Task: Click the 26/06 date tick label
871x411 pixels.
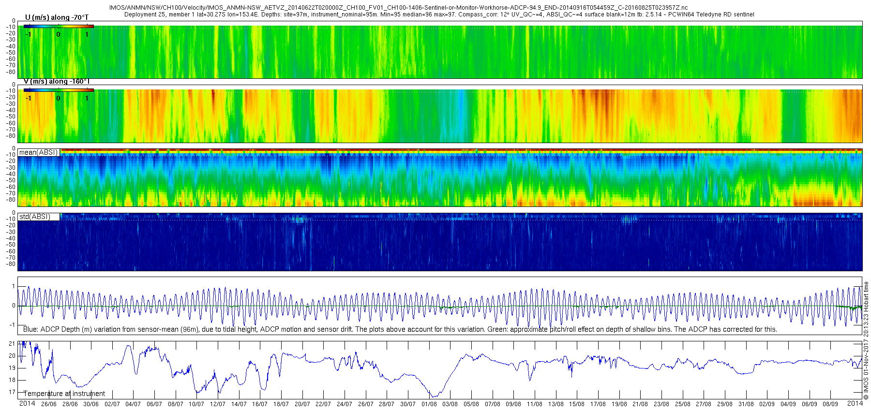Action: pos(48,404)
